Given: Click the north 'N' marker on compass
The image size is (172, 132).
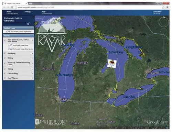Looking at the screenshot, I should tap(164, 18).
